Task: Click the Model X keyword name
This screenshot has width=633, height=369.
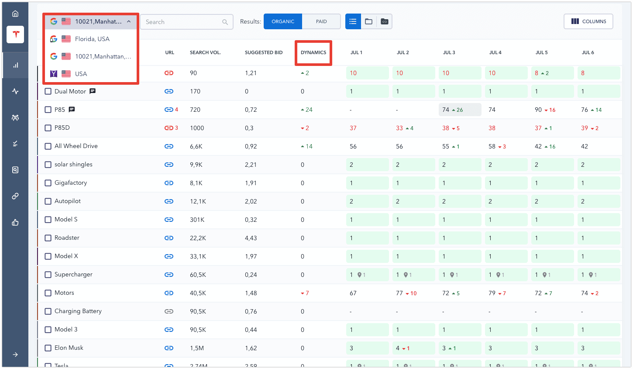Action: pyautogui.click(x=66, y=256)
